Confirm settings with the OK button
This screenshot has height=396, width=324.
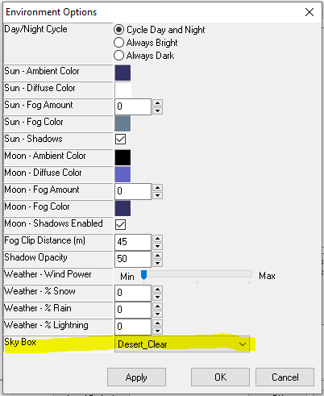220,377
